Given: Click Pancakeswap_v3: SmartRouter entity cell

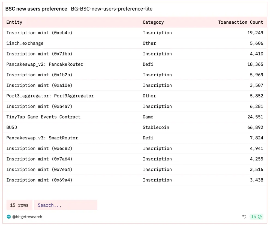Looking at the screenshot, I should [x=42, y=138].
